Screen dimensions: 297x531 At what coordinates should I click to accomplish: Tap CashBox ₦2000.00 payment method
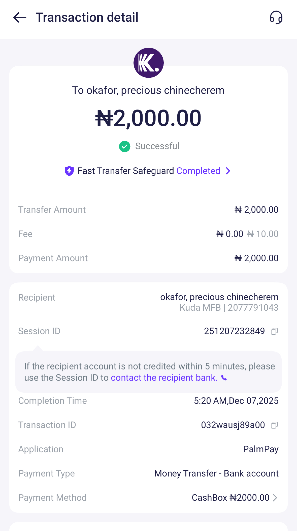[x=230, y=498]
